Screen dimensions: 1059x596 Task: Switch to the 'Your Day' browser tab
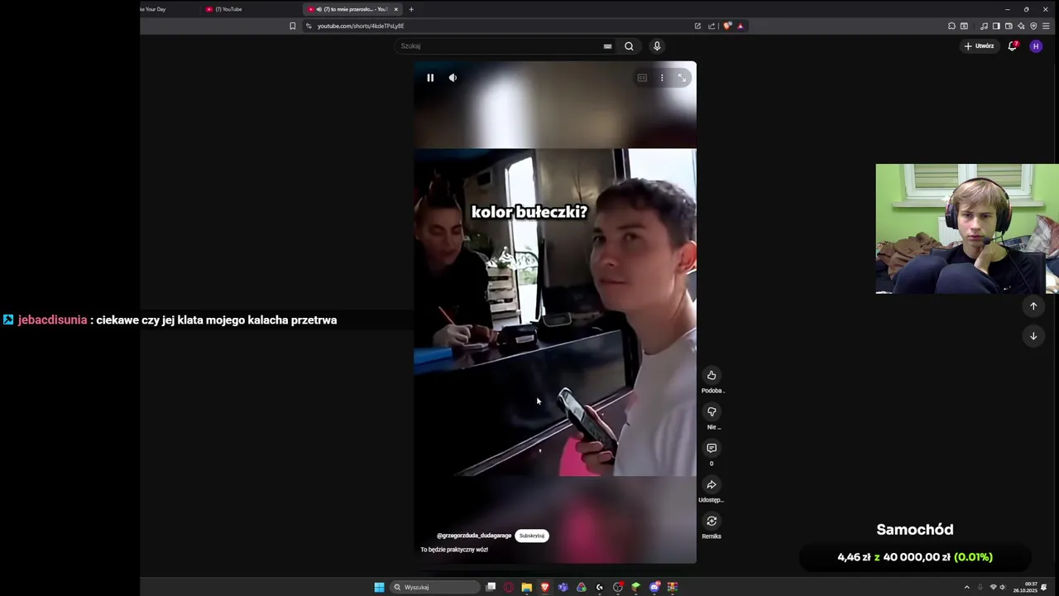click(x=165, y=9)
